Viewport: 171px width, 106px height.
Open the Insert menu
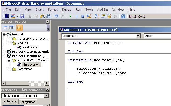point(40,10)
